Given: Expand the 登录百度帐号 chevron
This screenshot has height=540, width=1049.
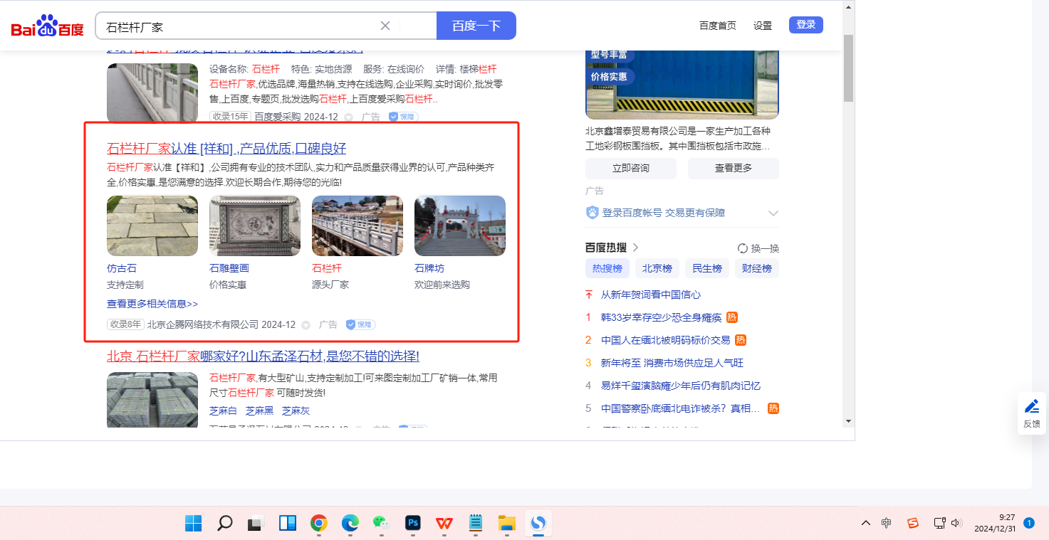Looking at the screenshot, I should coord(773,213).
